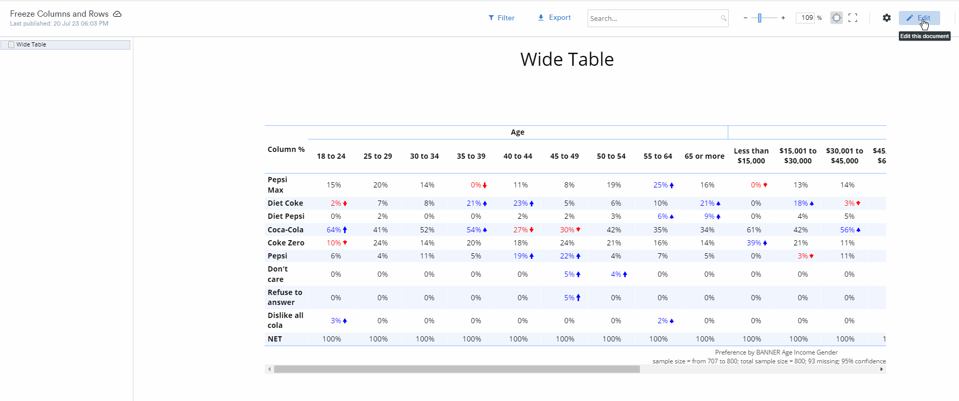Click the Pepsi Max row label
The image size is (959, 401).
pos(277,185)
